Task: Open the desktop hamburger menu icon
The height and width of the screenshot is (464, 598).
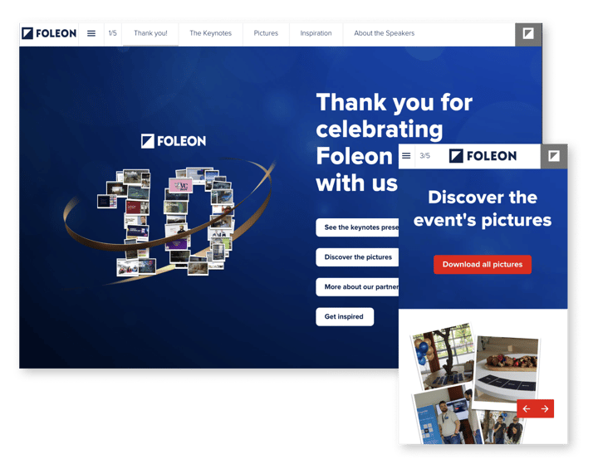Action: [91, 34]
